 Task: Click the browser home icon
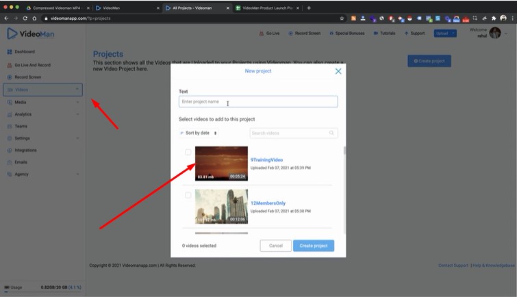(34, 18)
